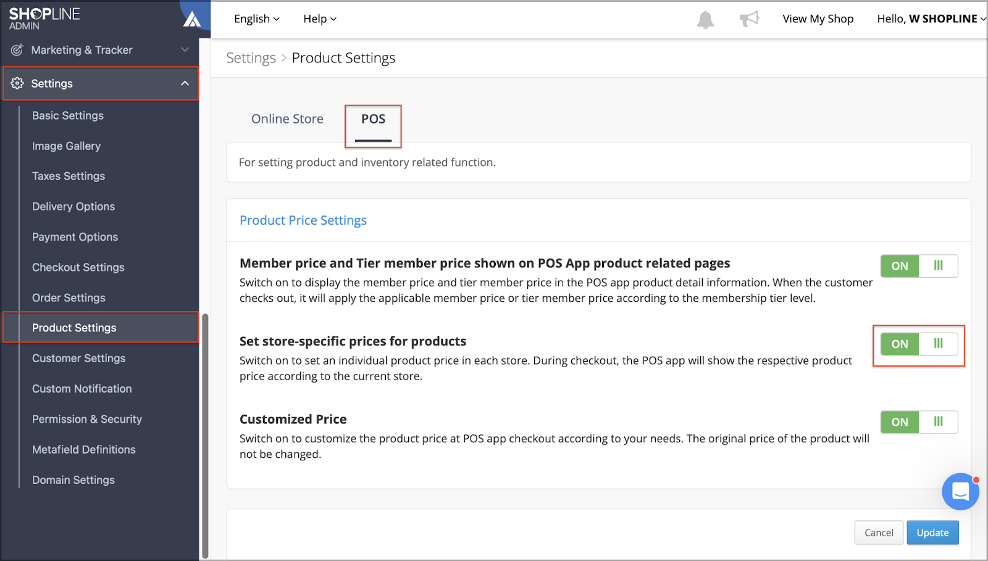Click the Update button

pos(932,533)
